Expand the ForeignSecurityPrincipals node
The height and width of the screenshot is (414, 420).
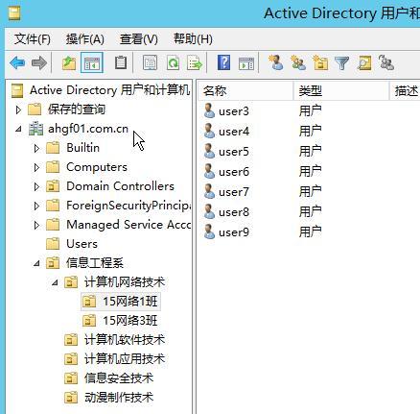(x=36, y=206)
